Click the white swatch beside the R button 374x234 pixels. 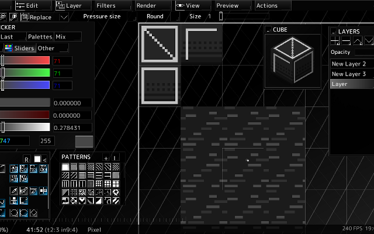[37, 159]
